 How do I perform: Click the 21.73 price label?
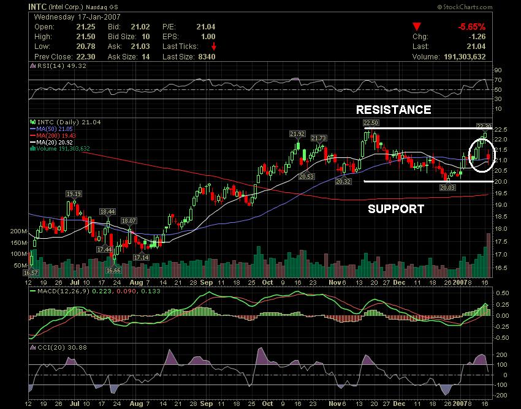pos(319,138)
